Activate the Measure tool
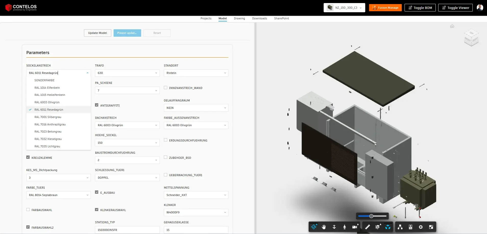Viewport: 487px width, 234px height. click(x=368, y=227)
